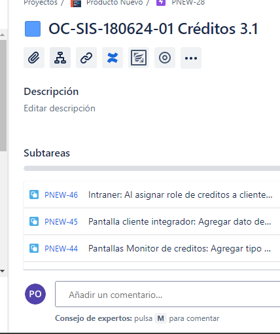The height and width of the screenshot is (334, 280).
Task: Click subtask icon next to PNEW-46
Action: 34,195
